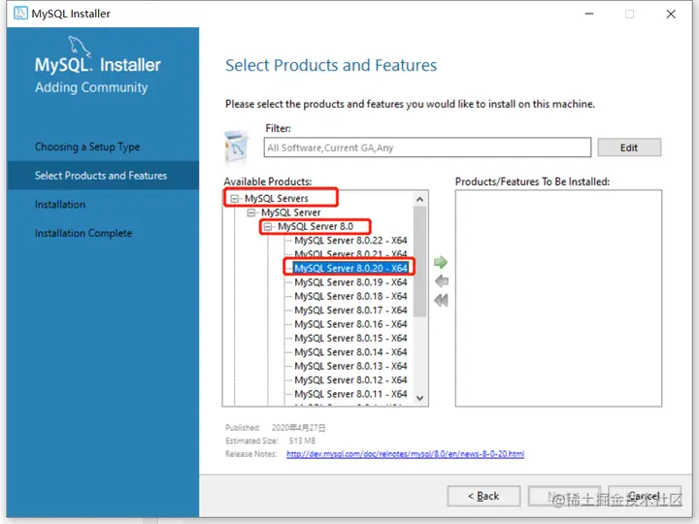This screenshot has width=699, height=524.
Task: Select MySQL Server 8.0.18 - X64
Action: (x=350, y=296)
